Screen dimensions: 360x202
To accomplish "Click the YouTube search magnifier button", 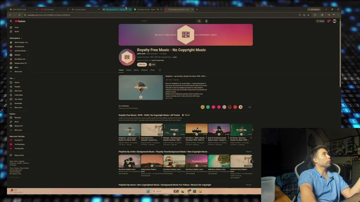I will [199, 21].
